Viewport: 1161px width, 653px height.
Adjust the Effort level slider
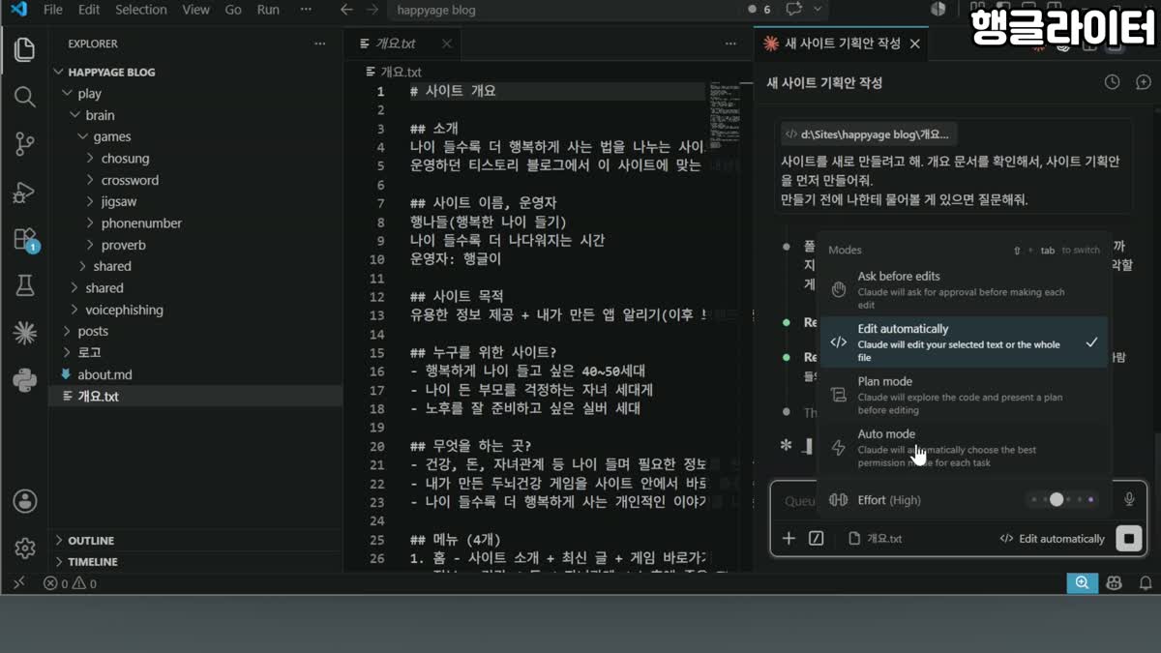point(1061,500)
